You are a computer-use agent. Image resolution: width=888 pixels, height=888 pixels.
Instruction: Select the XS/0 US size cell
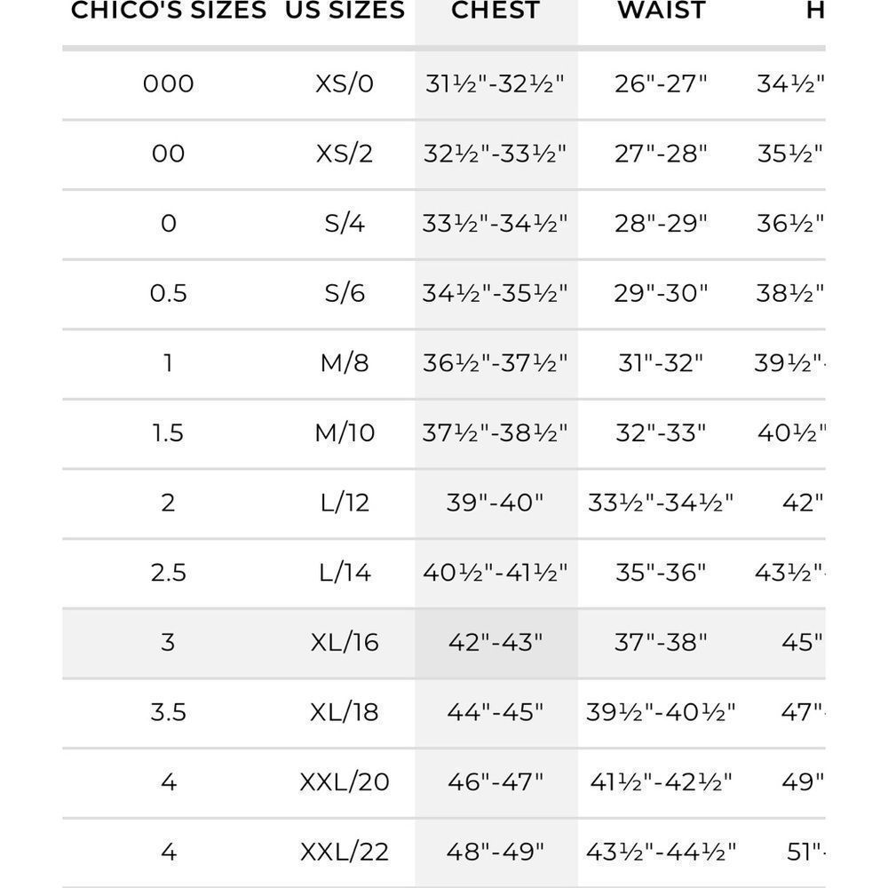(x=345, y=83)
